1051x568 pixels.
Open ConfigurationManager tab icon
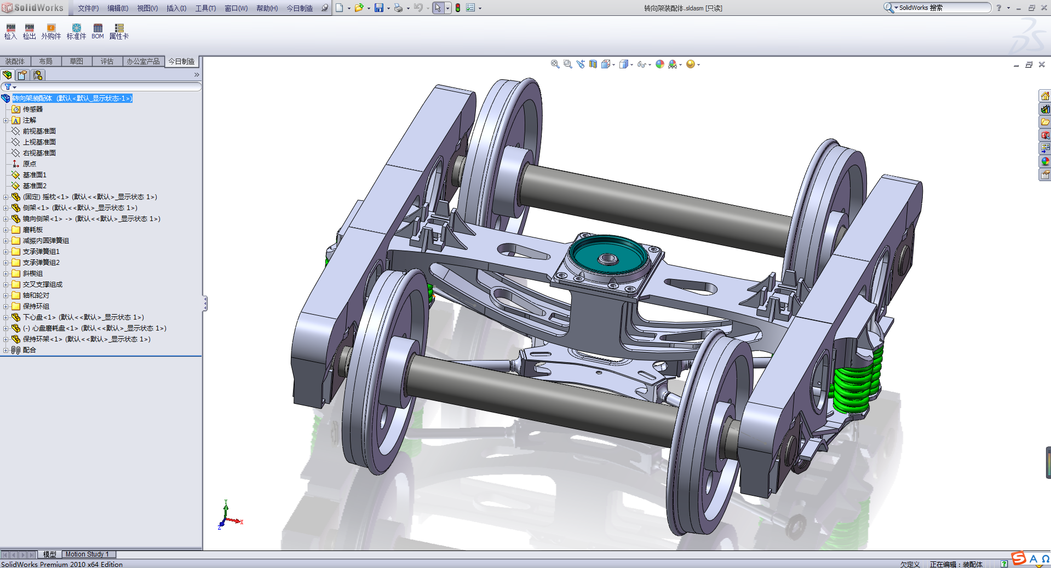coord(38,75)
